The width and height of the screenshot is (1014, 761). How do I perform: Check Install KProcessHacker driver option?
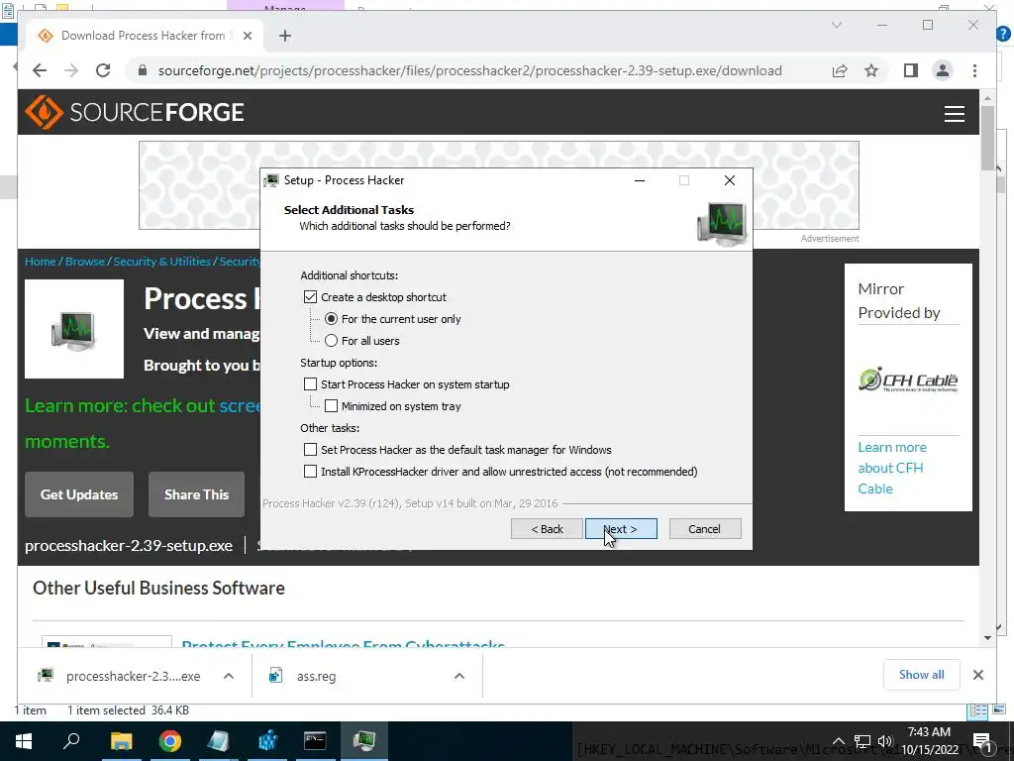pos(310,472)
